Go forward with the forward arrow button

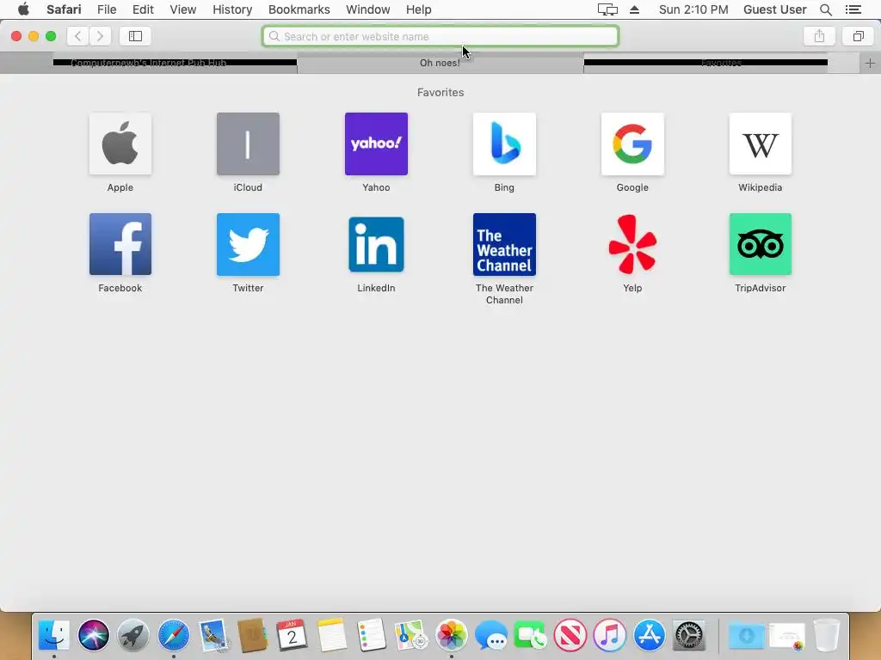(100, 36)
